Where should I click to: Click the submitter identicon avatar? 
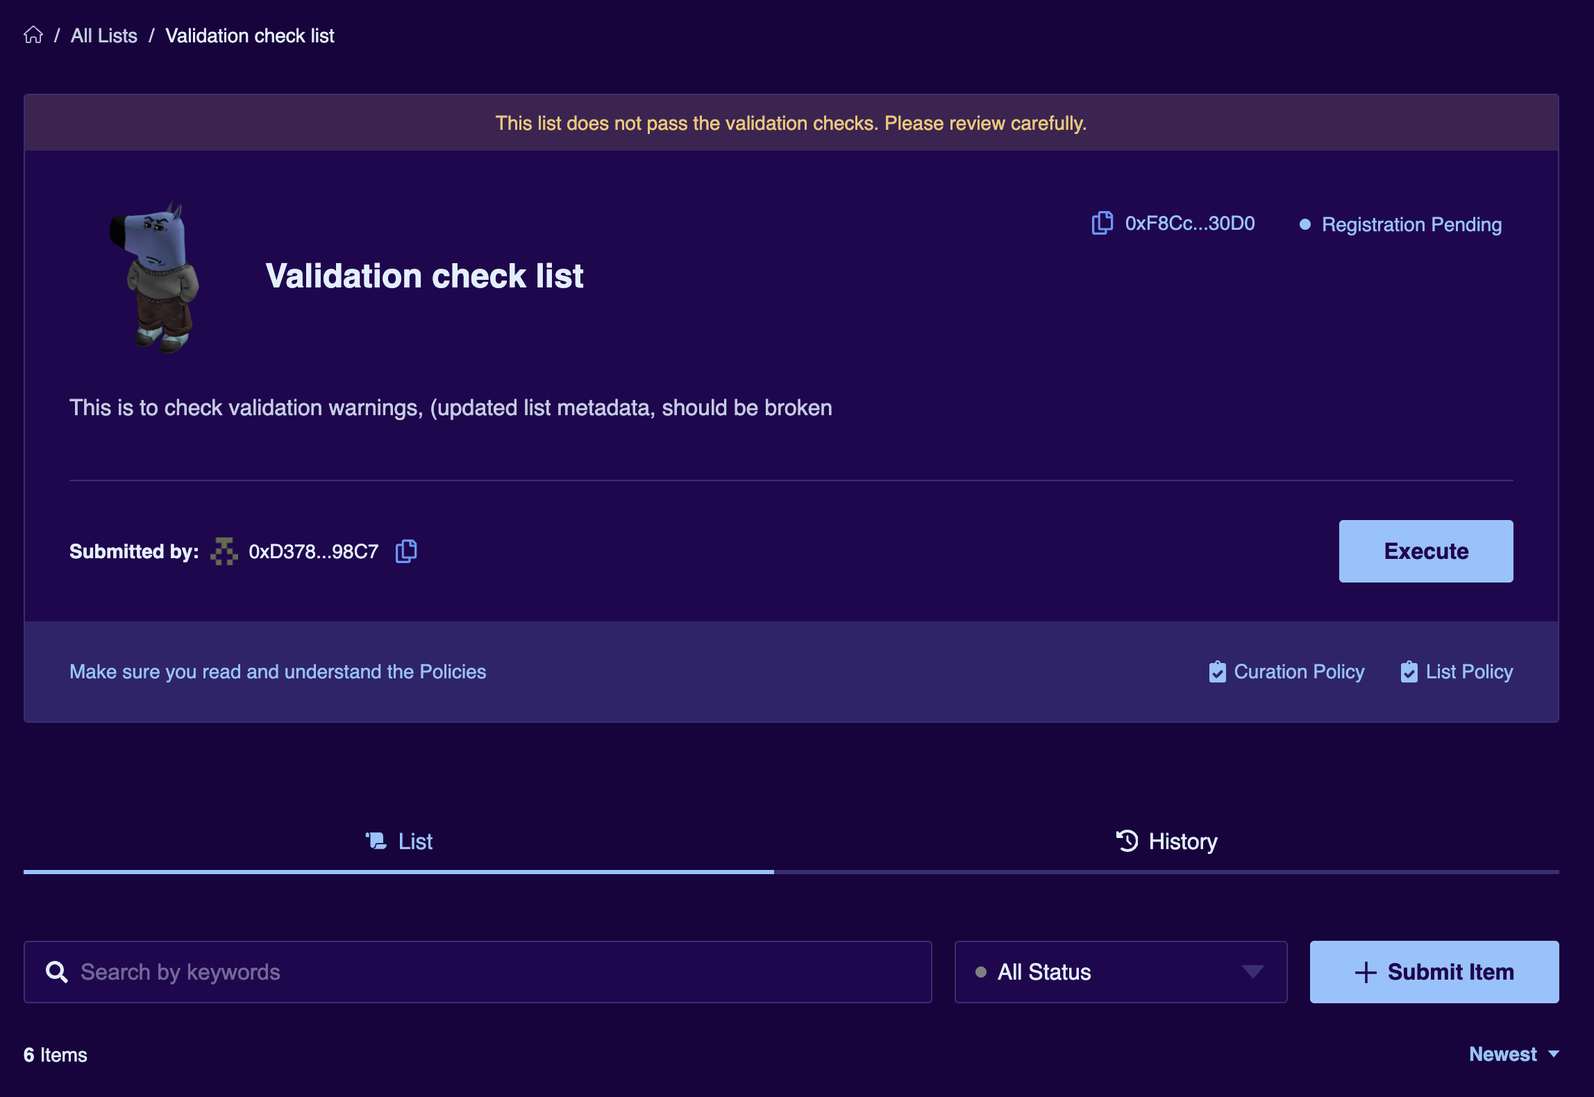click(x=224, y=551)
